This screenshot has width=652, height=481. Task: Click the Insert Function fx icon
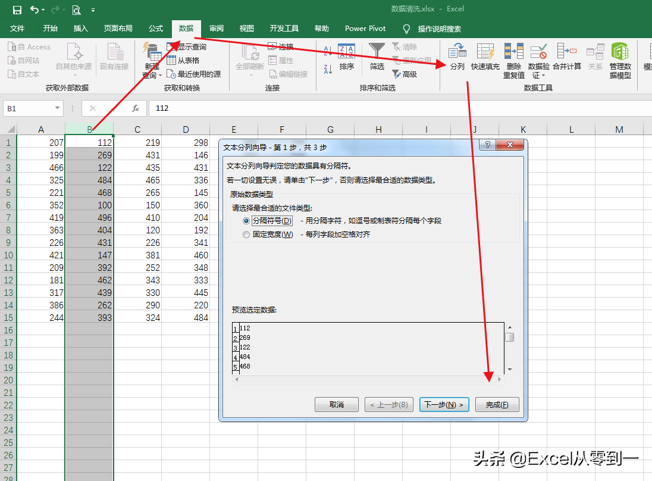pyautogui.click(x=136, y=108)
